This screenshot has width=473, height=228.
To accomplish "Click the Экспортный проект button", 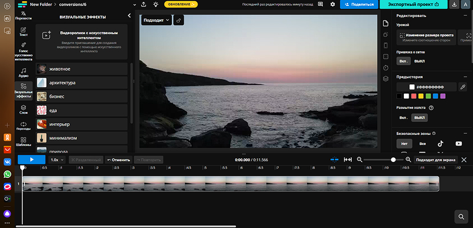I will click(x=413, y=5).
